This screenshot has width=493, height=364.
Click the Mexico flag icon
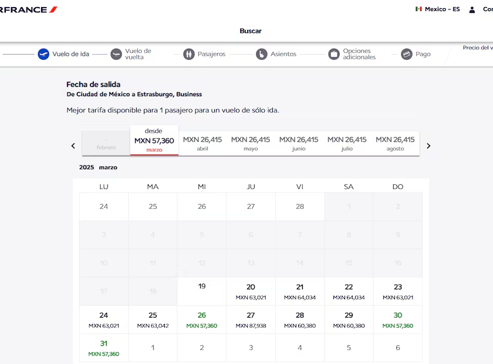point(418,9)
